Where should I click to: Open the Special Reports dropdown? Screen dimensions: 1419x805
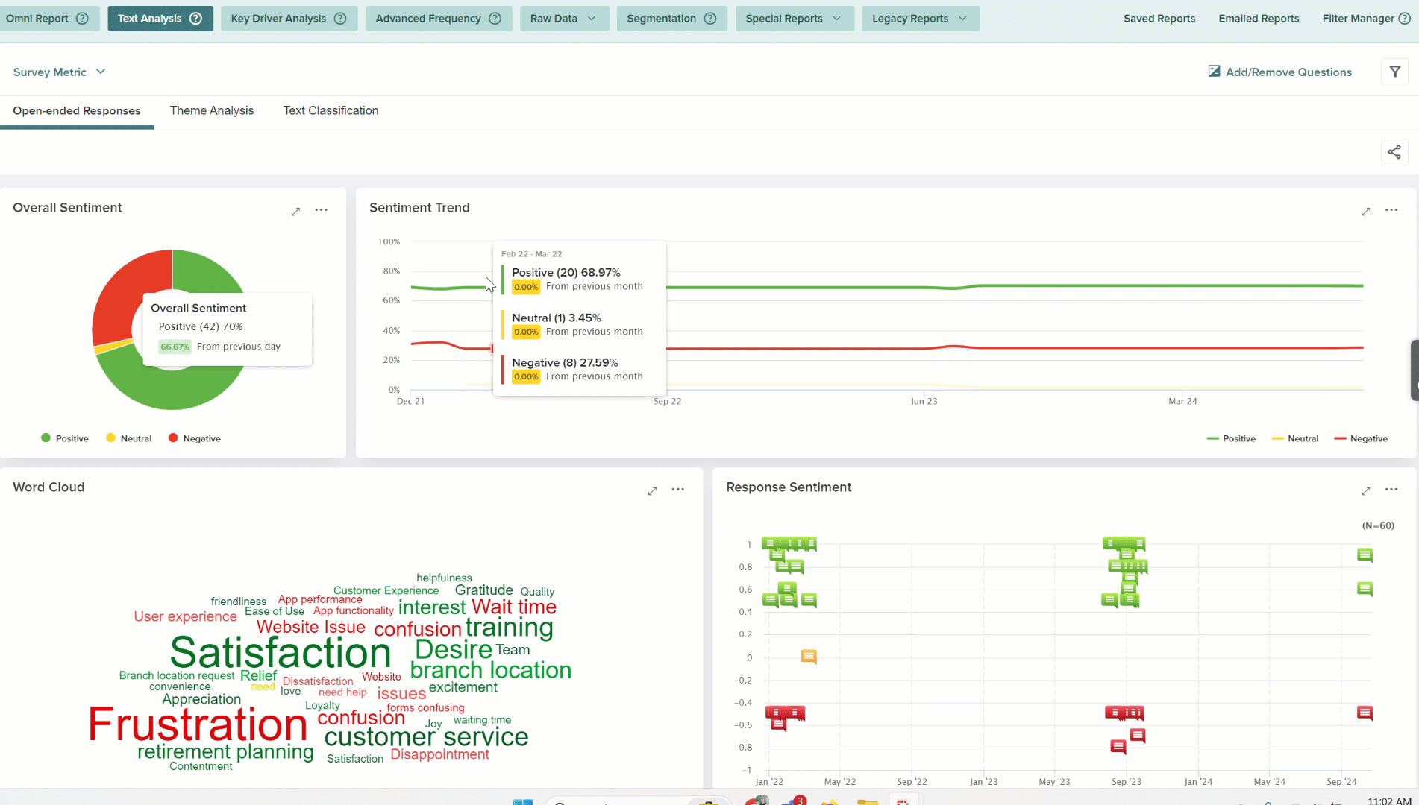(793, 19)
